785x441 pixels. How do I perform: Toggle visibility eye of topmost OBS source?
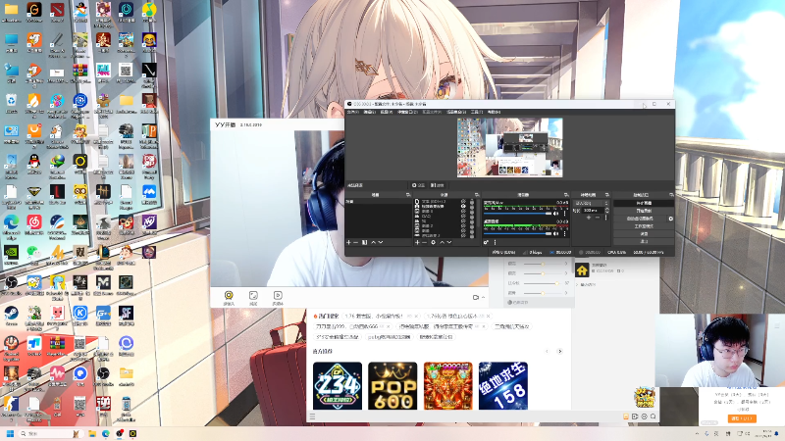[463, 202]
